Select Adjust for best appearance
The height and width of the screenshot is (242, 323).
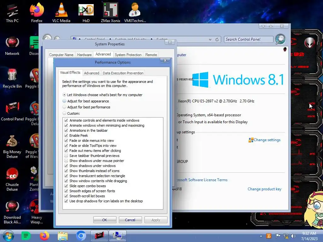86,101
